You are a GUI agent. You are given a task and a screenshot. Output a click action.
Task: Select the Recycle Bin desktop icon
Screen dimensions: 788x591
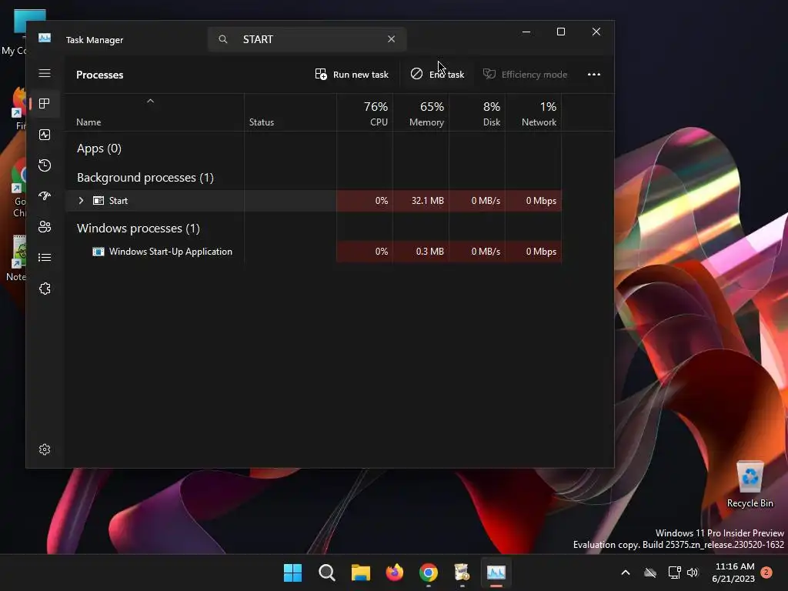750,485
